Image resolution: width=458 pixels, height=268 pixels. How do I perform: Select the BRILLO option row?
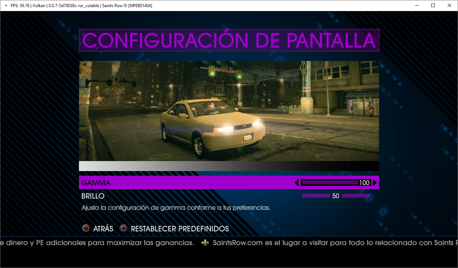[x=229, y=196]
